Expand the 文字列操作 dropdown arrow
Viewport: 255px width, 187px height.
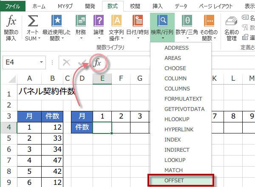tap(122, 38)
